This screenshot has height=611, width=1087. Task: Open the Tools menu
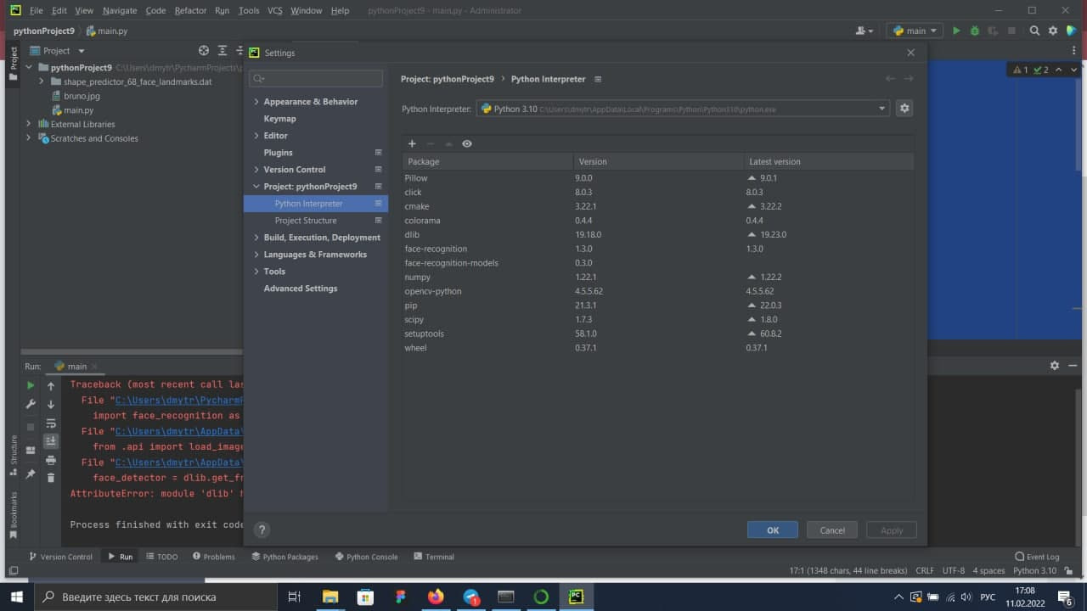[x=249, y=10]
